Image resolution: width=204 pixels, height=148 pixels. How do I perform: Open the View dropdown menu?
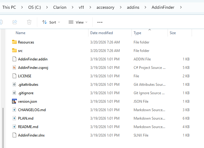coord(78,22)
